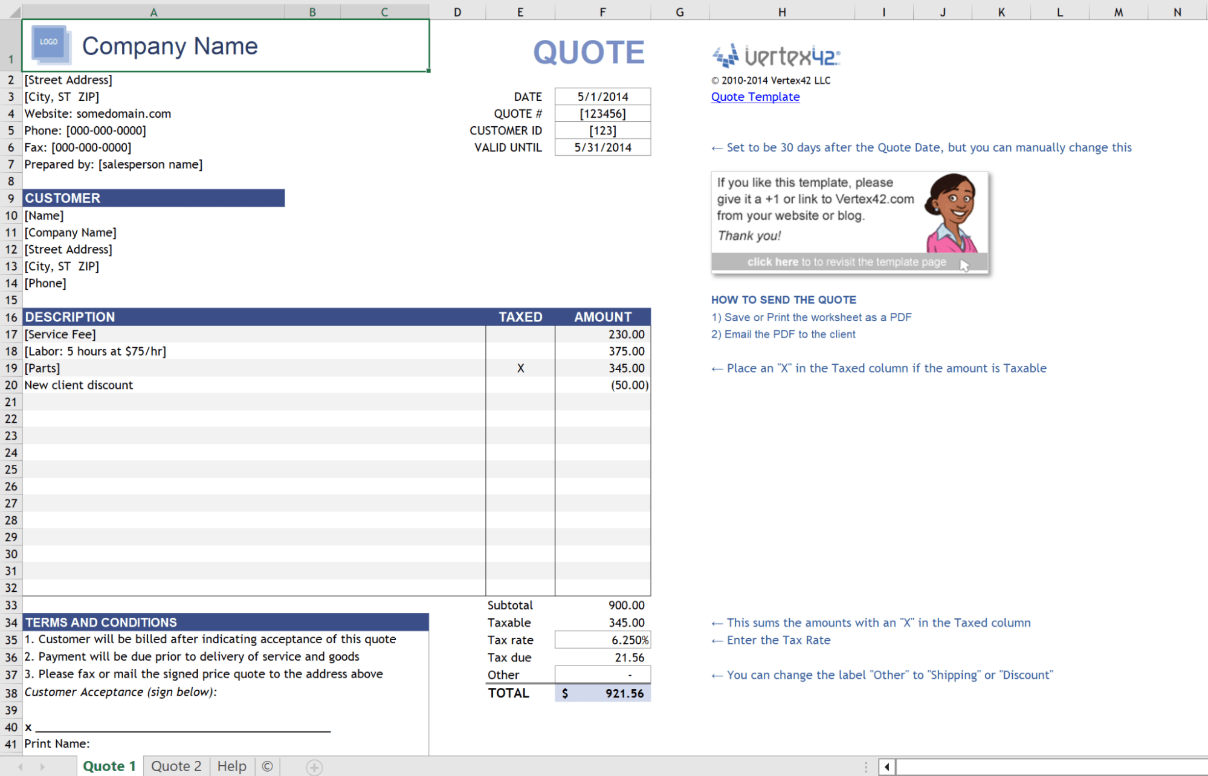Open the Quote Template hyperlink
Screen dimensions: 1208x776
coord(755,97)
